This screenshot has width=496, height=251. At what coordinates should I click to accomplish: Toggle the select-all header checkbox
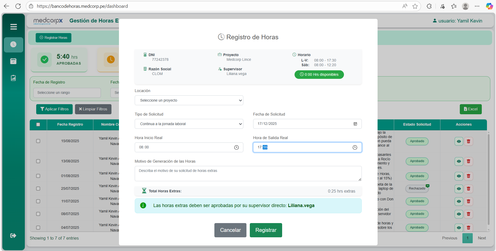pos(38,125)
